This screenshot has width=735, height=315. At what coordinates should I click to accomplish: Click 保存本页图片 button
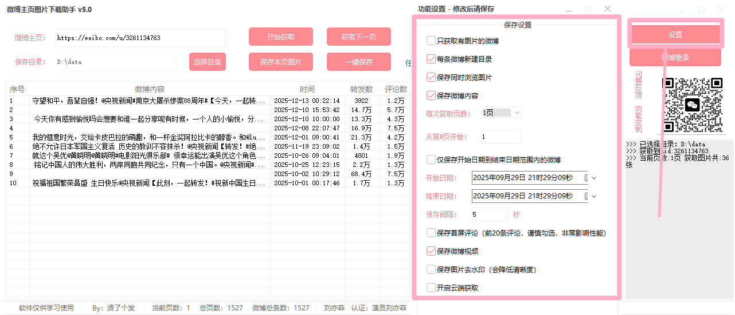point(281,62)
